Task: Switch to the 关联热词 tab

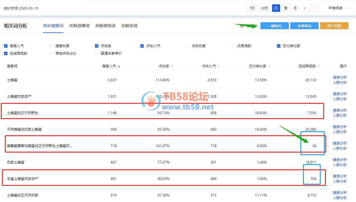Action: 129,26
